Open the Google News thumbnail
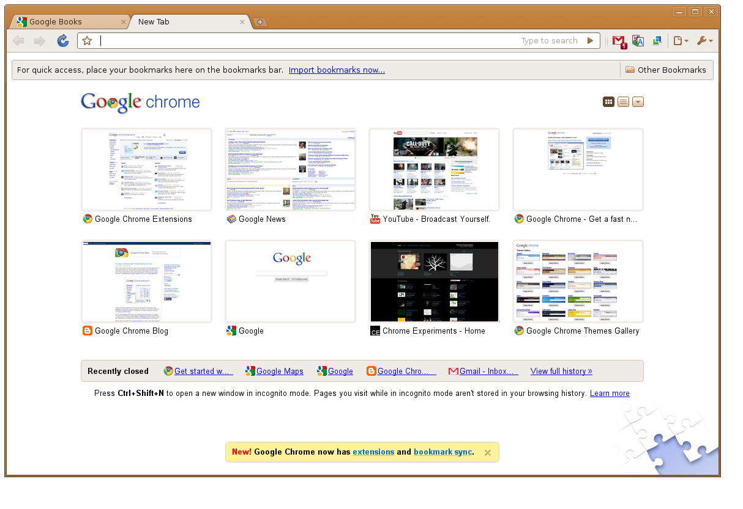Viewport: 743px width, 509px height. click(x=290, y=169)
